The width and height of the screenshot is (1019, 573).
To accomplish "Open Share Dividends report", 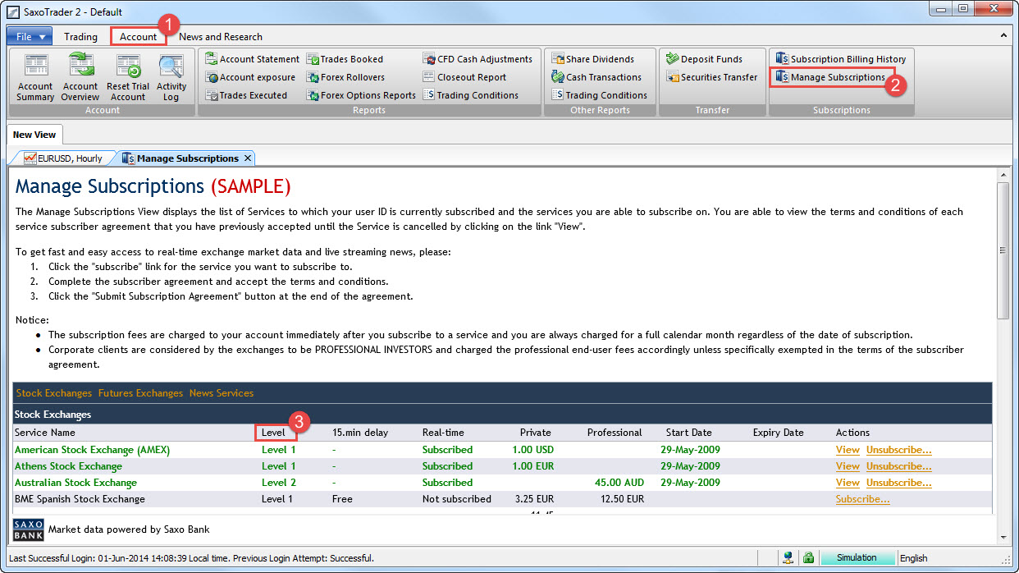I will 592,59.
